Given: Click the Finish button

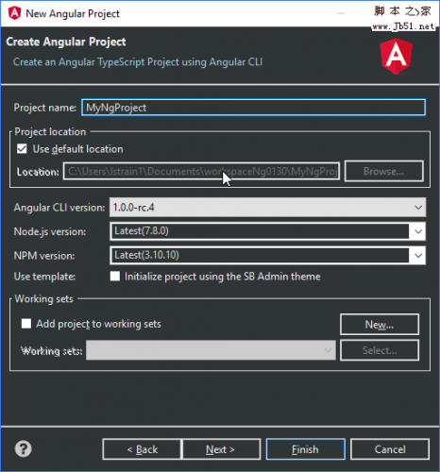Looking at the screenshot, I should (x=305, y=449).
